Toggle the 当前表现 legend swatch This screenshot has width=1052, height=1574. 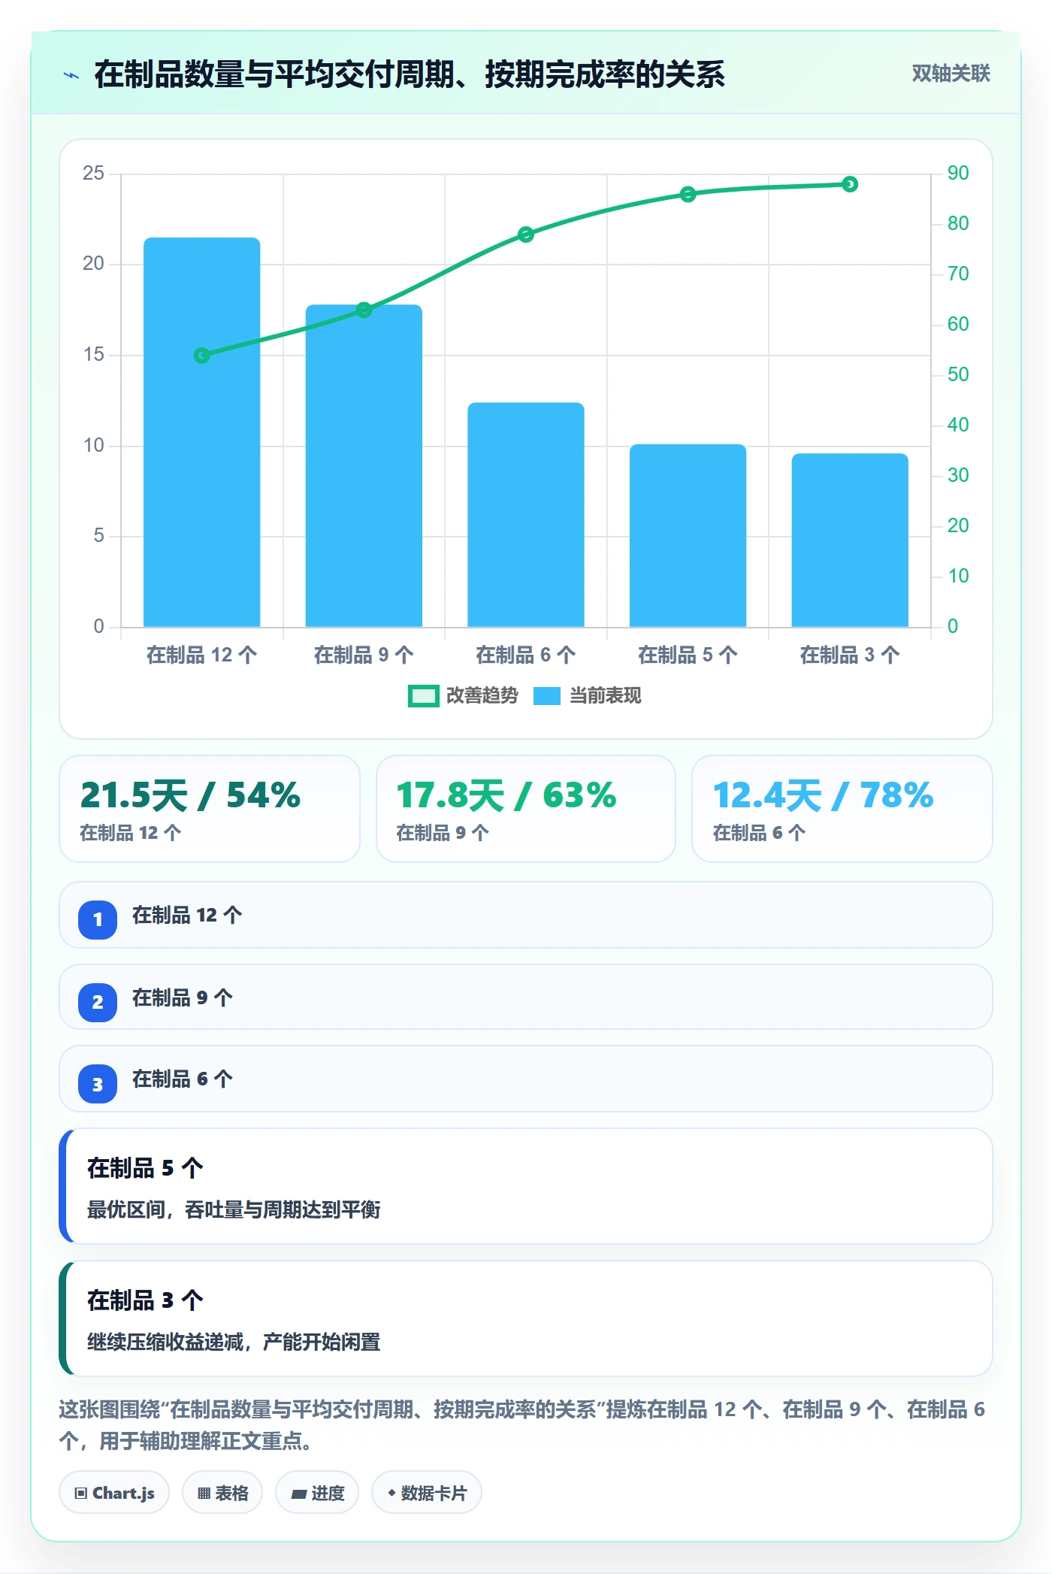pos(547,696)
